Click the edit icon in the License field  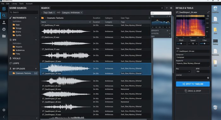pyautogui.click(x=208, y=78)
